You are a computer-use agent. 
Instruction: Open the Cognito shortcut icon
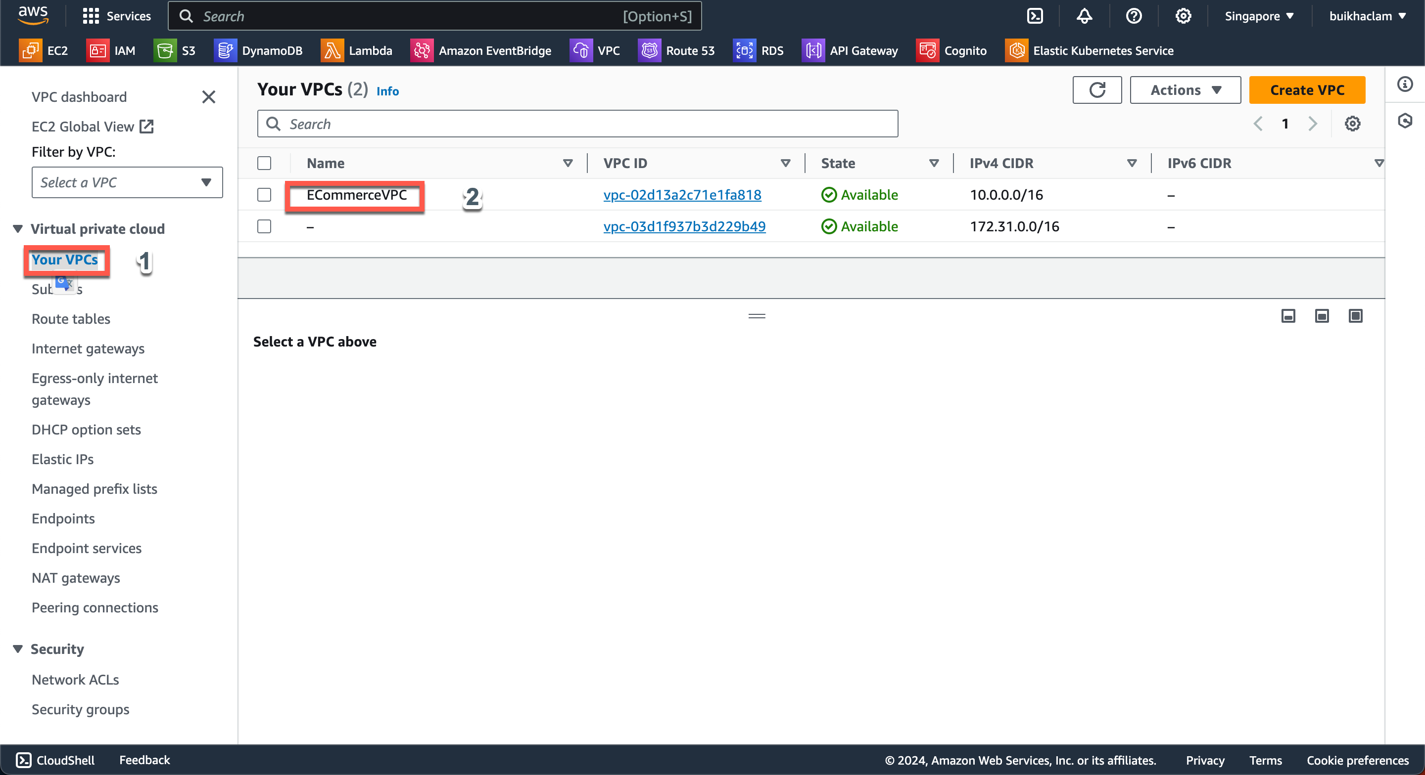(928, 50)
